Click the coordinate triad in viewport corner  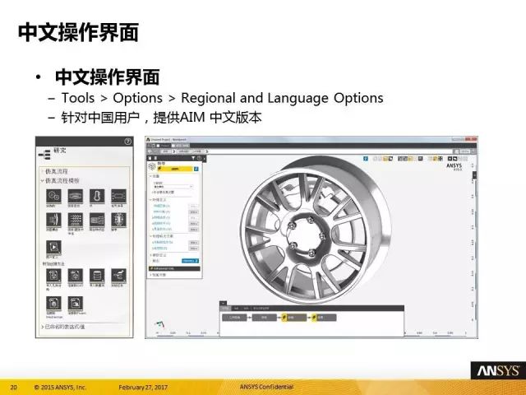(x=159, y=324)
